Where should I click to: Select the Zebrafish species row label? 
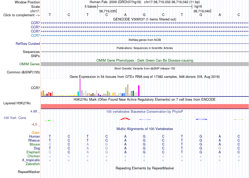click(x=33, y=164)
